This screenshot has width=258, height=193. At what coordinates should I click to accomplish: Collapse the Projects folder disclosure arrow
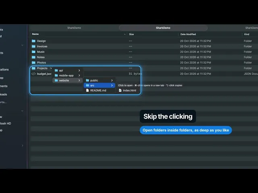pyautogui.click(x=51, y=68)
